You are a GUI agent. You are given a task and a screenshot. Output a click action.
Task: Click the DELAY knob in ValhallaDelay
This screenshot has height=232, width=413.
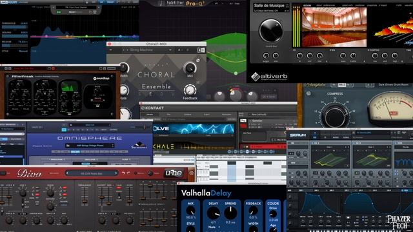213,213
